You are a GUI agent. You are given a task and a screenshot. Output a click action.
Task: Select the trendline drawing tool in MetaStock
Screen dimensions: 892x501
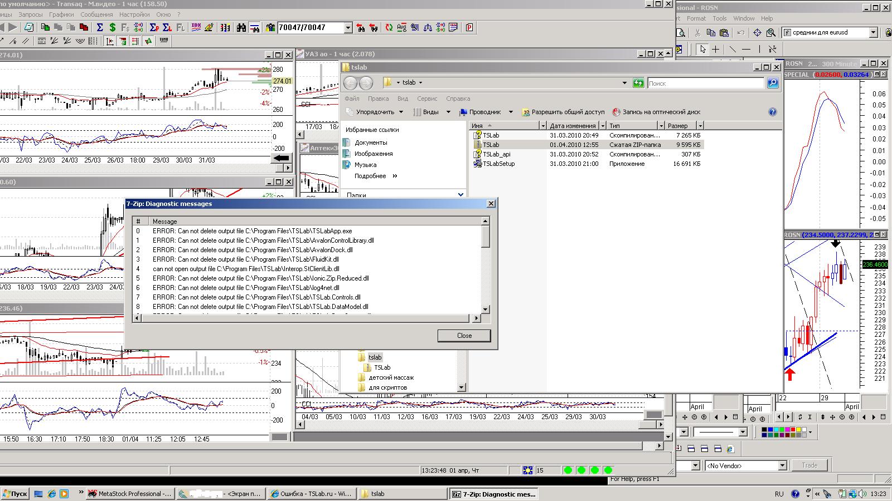click(x=733, y=49)
